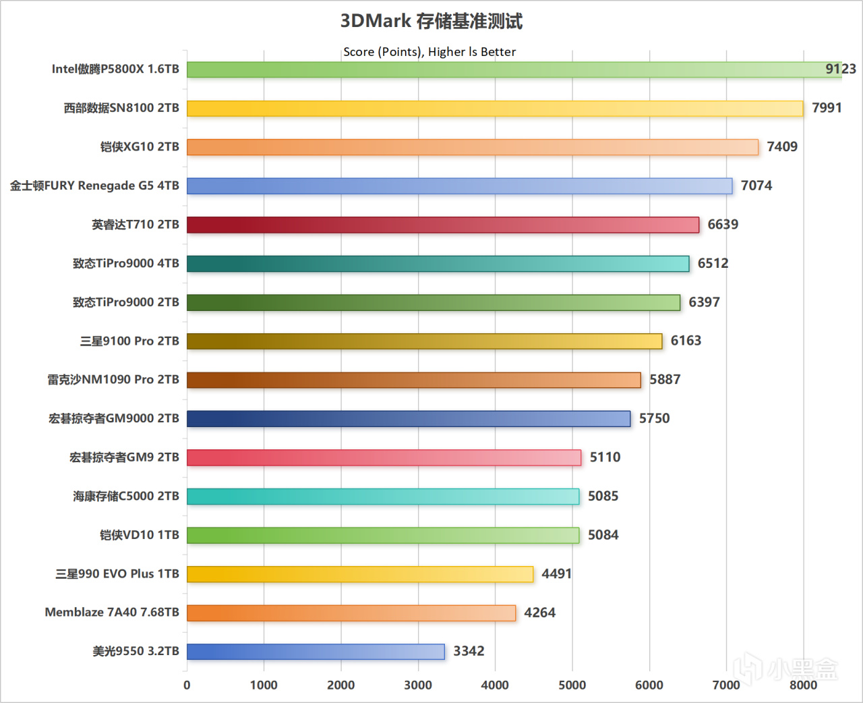Select the teal TiPro9000 4TB bar

[438, 264]
